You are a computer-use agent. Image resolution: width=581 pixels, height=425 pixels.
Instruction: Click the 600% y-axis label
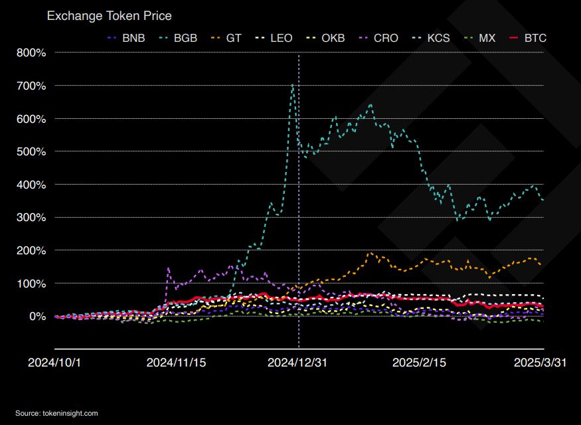[x=31, y=119]
